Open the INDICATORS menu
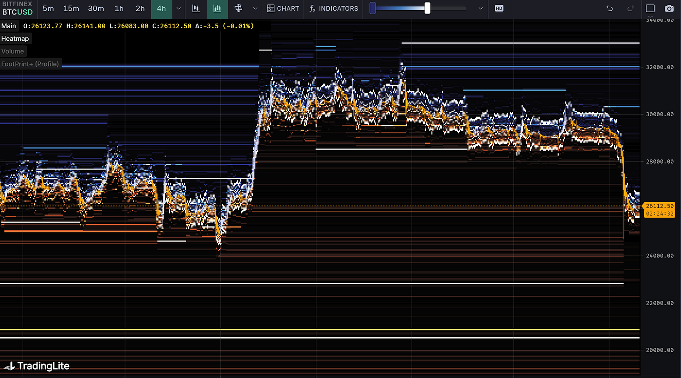Image resolution: width=681 pixels, height=378 pixels. tap(334, 8)
